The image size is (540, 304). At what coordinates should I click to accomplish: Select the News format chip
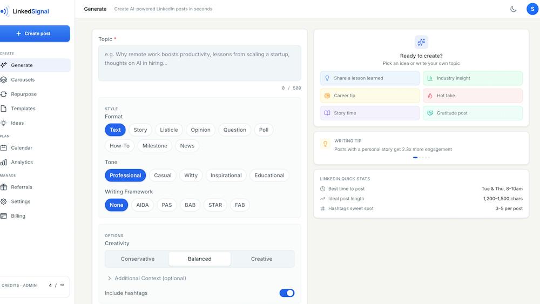click(187, 146)
